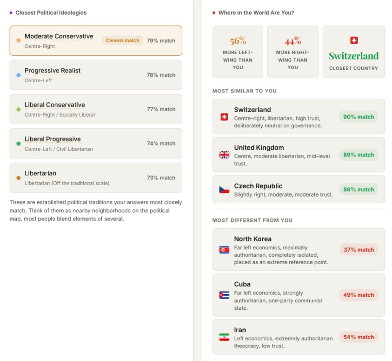Viewport: 392px width, 361px height.
Task: Click the Iran flag icon
Action: [x=224, y=337]
